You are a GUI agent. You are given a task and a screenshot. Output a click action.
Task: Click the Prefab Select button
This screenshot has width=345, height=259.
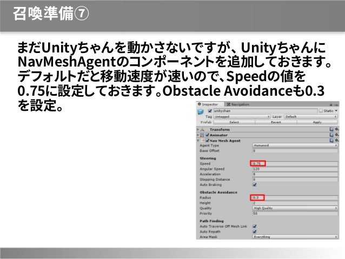click(234, 122)
